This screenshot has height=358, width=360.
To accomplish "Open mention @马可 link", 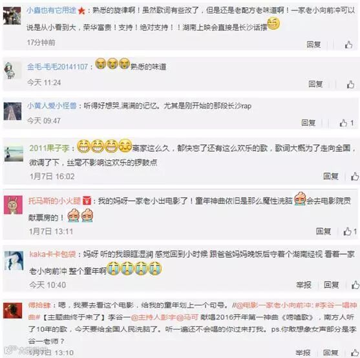I will point(187,317).
